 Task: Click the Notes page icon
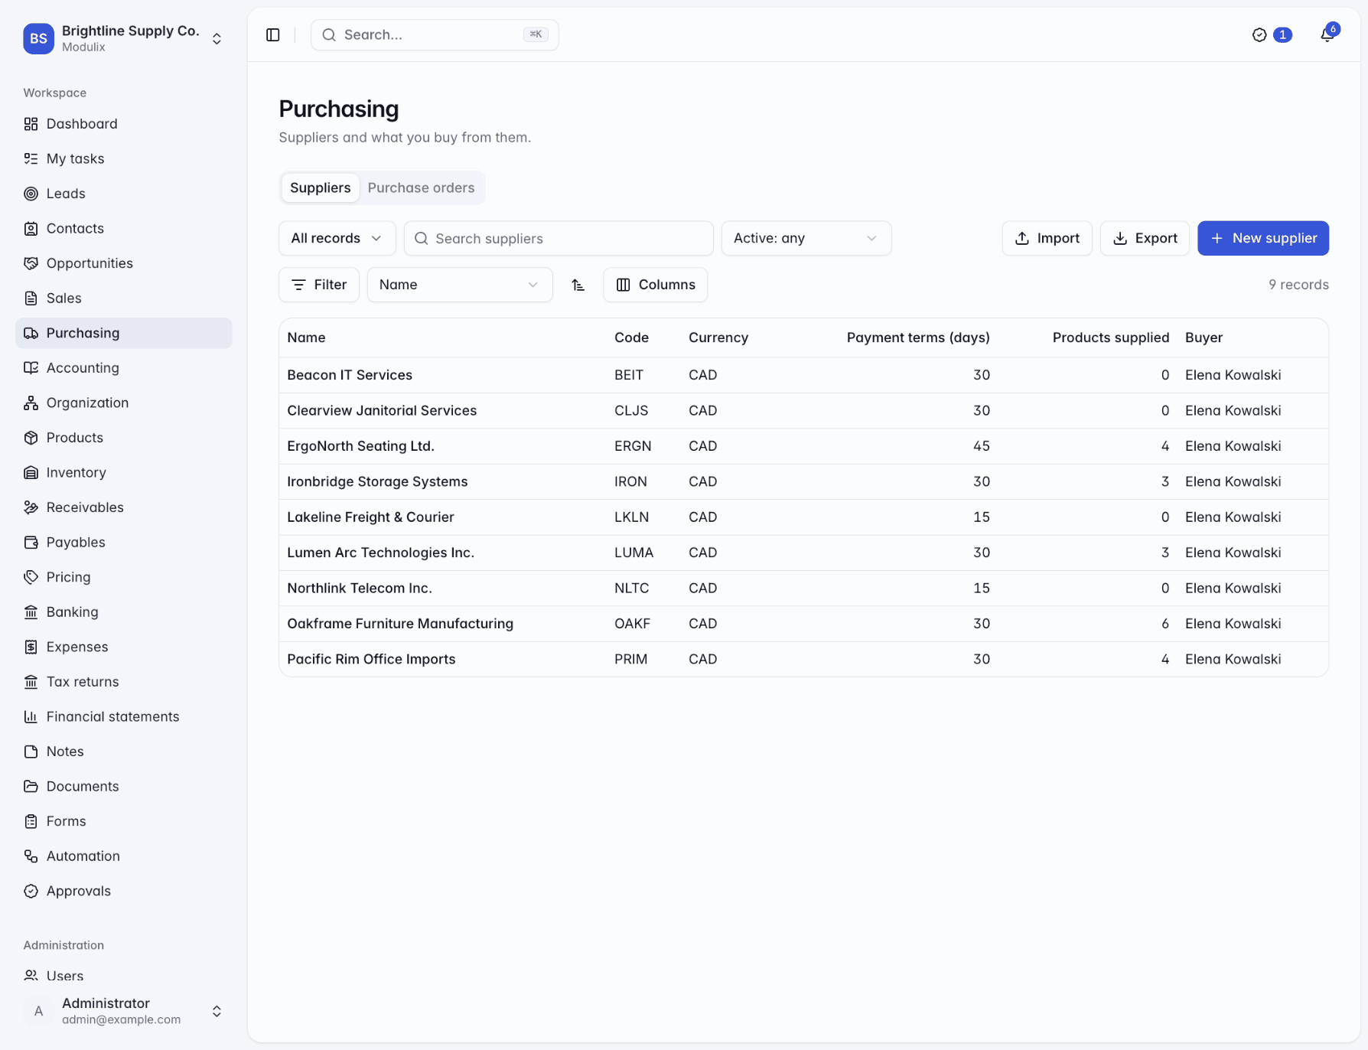click(31, 751)
